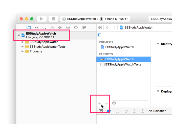Pause program execution

117,111
